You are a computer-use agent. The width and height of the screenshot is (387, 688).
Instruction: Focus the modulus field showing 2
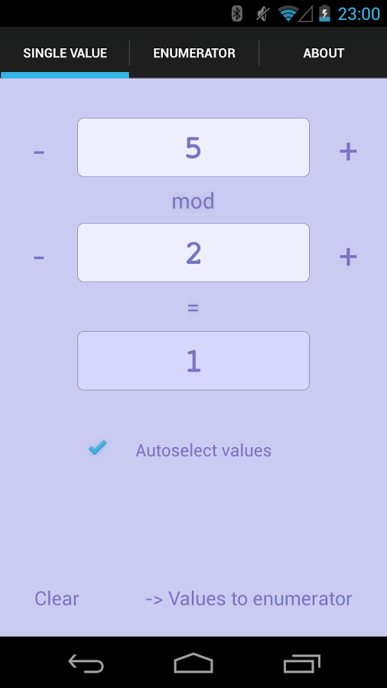193,253
